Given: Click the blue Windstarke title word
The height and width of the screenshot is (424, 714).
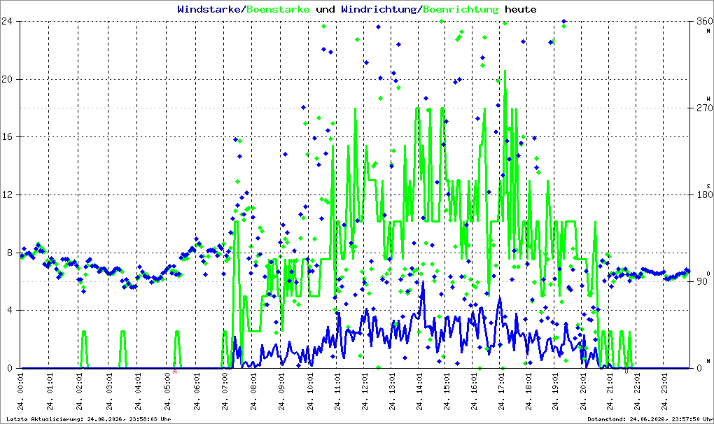Looking at the screenshot, I should pyautogui.click(x=209, y=9).
